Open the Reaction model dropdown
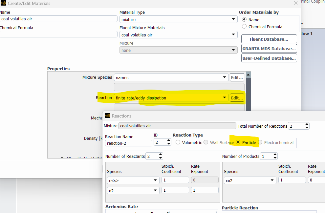325x213 pixels. [171, 98]
